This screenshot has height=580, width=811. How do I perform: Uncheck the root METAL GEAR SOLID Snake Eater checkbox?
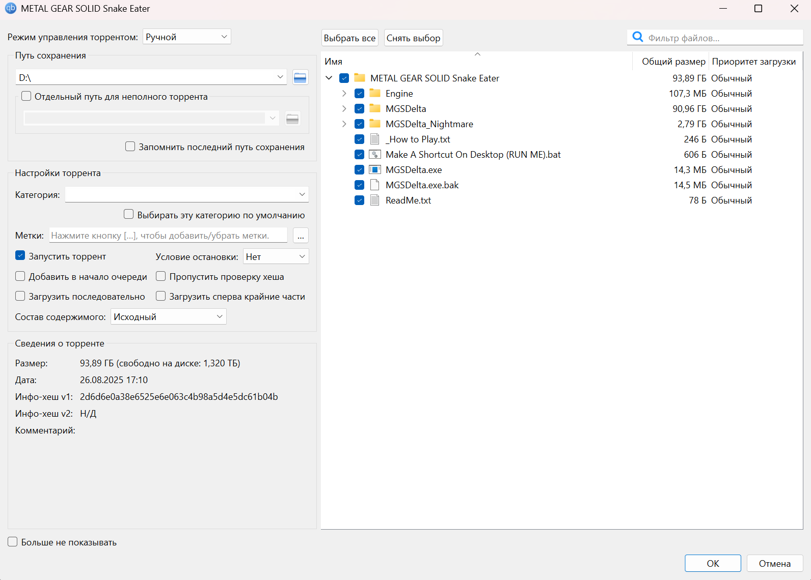tap(344, 78)
